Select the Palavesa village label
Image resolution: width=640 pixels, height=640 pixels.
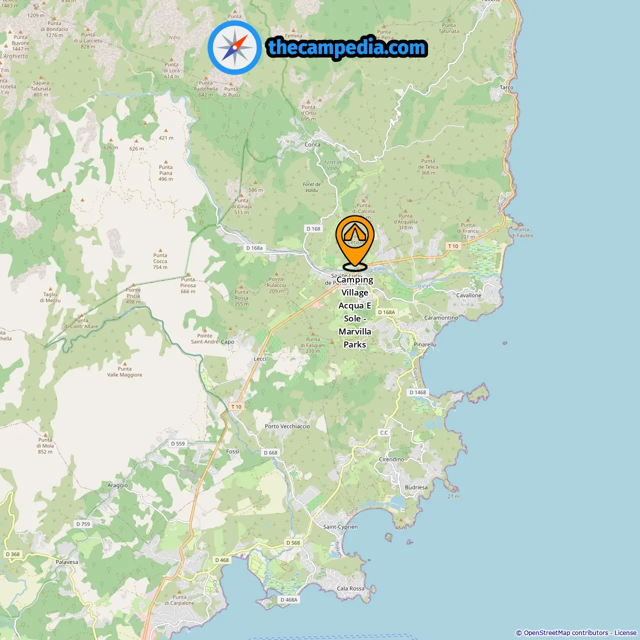pos(67,562)
